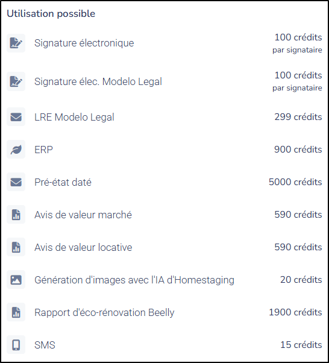Click the Signature électronique pen icon

tap(16, 43)
